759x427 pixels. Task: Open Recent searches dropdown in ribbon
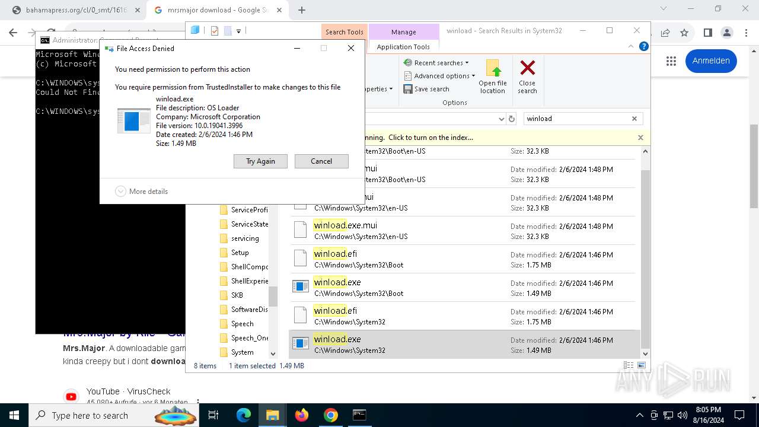click(436, 63)
